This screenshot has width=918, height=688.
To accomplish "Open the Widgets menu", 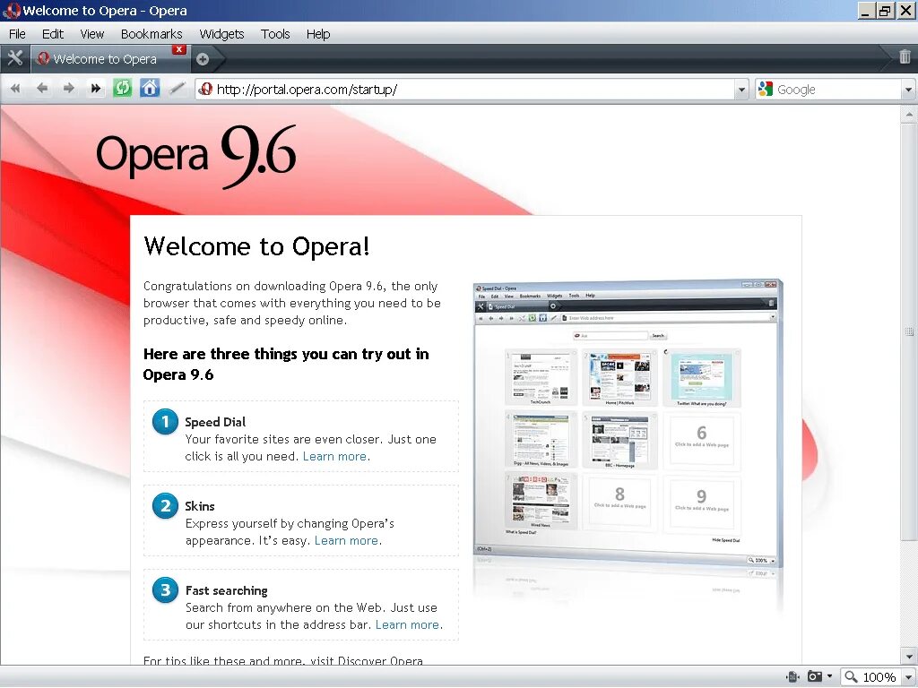I will [x=222, y=34].
